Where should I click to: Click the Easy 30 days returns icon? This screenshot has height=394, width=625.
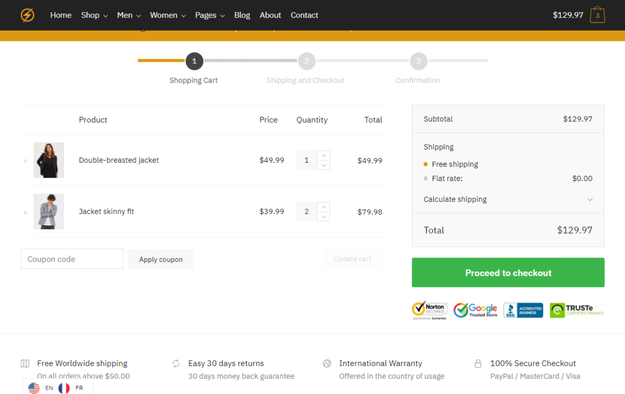point(176,364)
